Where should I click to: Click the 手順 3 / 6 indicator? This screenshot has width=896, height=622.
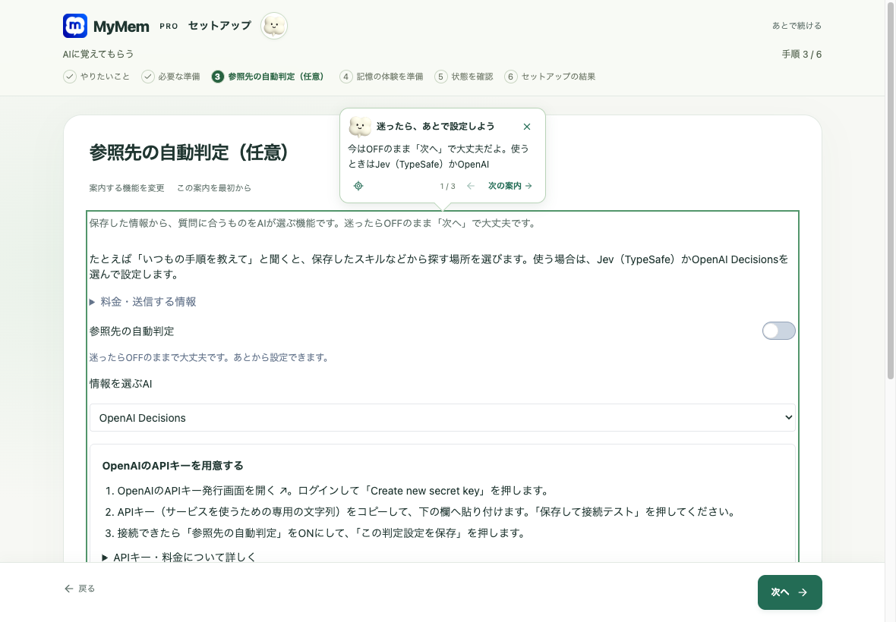(x=802, y=54)
